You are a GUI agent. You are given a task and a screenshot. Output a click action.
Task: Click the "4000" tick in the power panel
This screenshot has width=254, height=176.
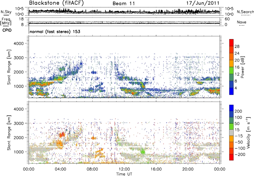(x=18, y=44)
